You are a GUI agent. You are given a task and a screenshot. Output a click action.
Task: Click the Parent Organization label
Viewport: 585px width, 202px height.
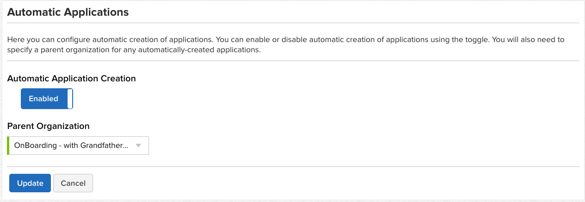49,126
